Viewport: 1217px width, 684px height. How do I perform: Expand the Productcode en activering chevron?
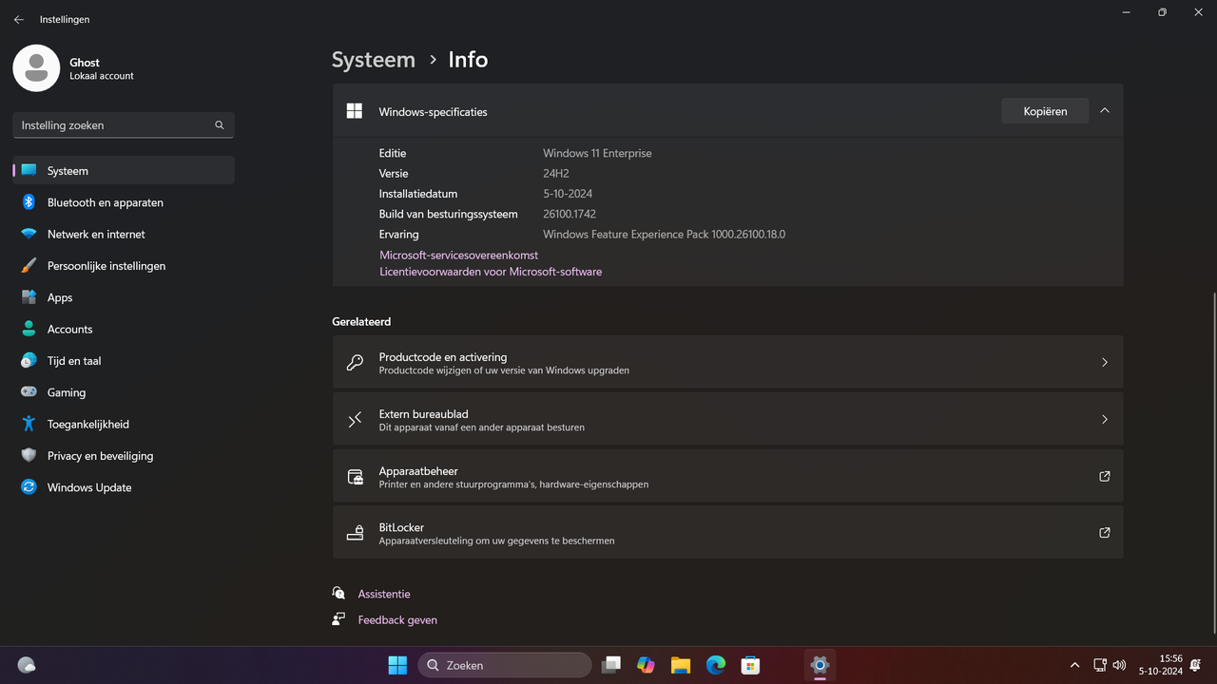[1105, 362]
